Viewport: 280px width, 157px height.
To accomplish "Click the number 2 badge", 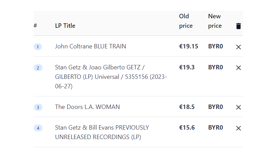I will pyautogui.click(x=38, y=68).
